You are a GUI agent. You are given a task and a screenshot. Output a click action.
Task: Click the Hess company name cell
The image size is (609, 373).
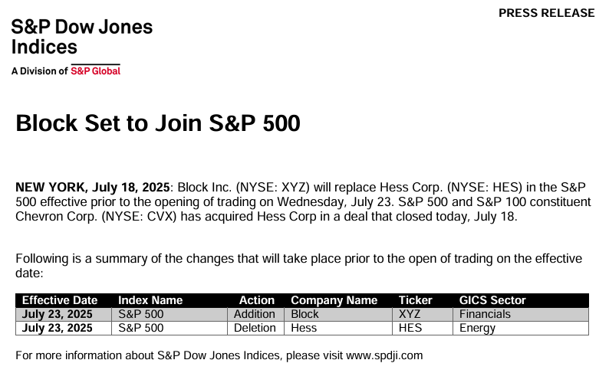338,328
